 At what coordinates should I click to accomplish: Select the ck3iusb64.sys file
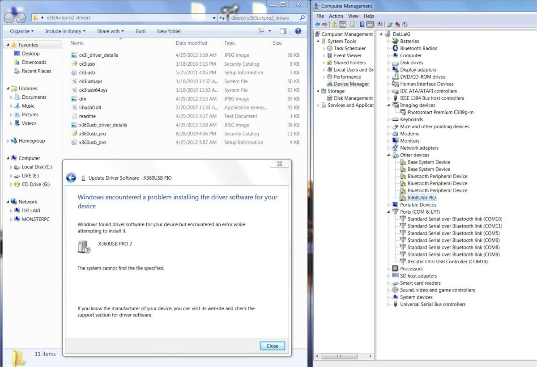pos(93,90)
